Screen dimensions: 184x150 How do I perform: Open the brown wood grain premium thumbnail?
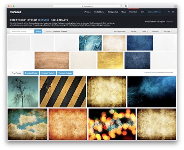click(52, 60)
